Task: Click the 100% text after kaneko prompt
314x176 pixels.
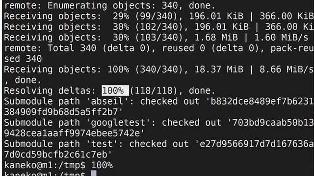Action: click(102, 165)
